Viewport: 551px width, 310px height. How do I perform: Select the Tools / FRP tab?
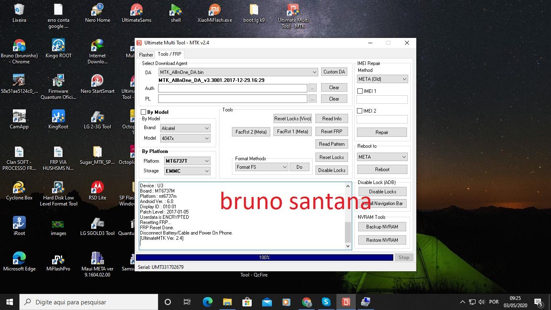(169, 54)
